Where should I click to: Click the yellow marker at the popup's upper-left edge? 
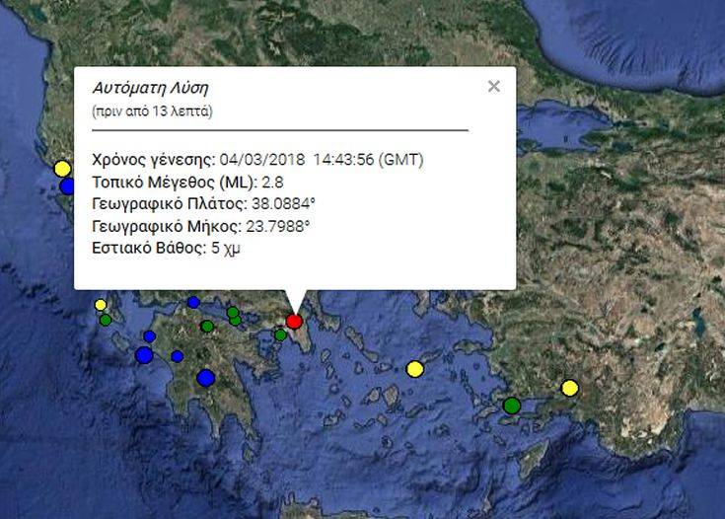pos(63,168)
